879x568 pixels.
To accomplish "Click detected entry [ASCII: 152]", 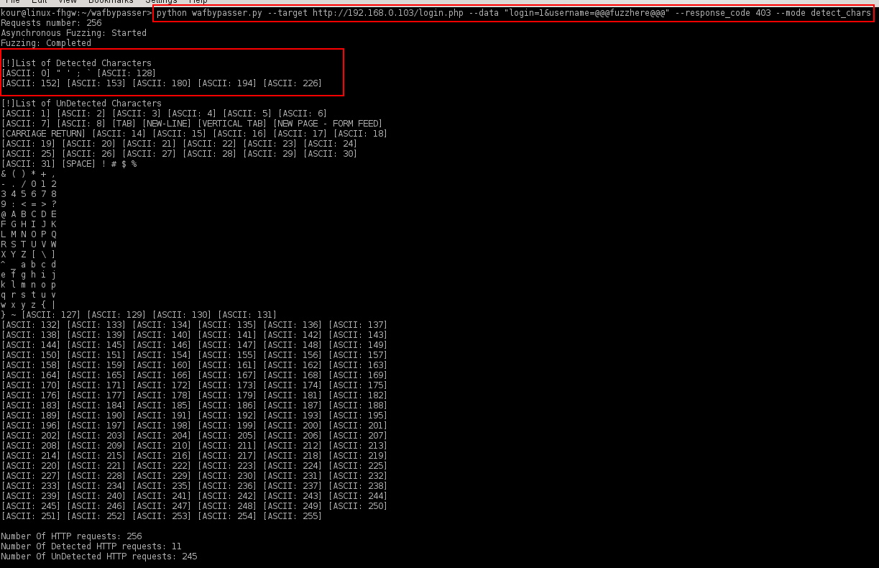I will 31,83.
